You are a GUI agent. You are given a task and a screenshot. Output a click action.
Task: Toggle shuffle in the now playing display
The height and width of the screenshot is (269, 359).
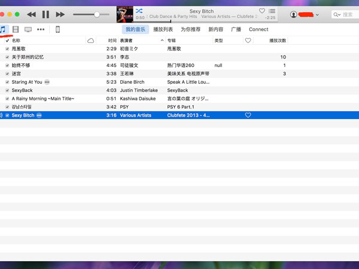point(139,11)
